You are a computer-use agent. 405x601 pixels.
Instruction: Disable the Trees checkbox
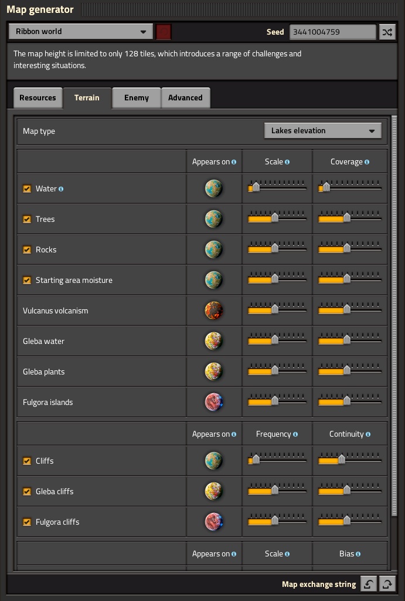[x=27, y=220]
